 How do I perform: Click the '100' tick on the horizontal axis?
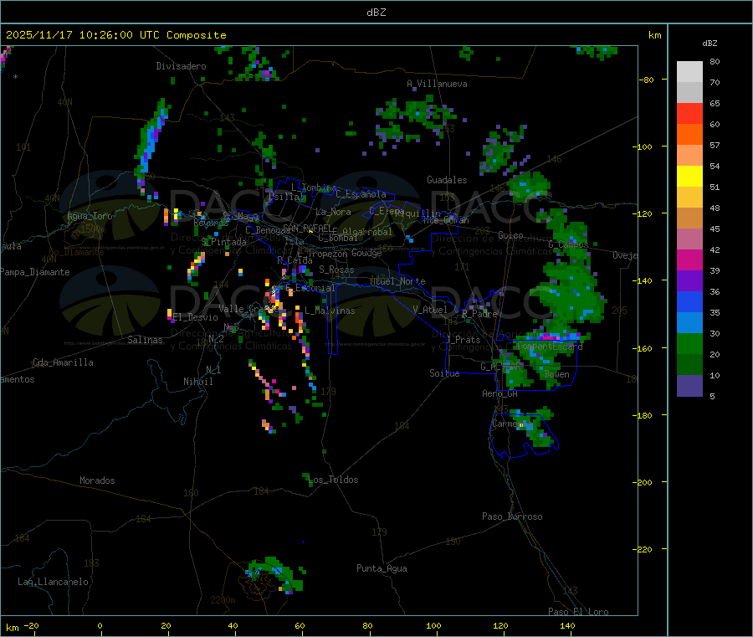pos(433,625)
